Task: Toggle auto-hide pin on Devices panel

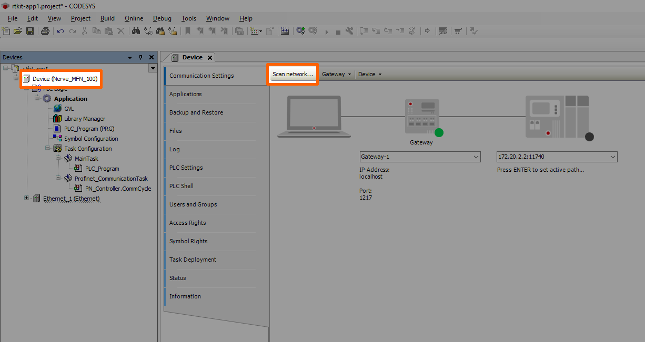Action: [140, 57]
